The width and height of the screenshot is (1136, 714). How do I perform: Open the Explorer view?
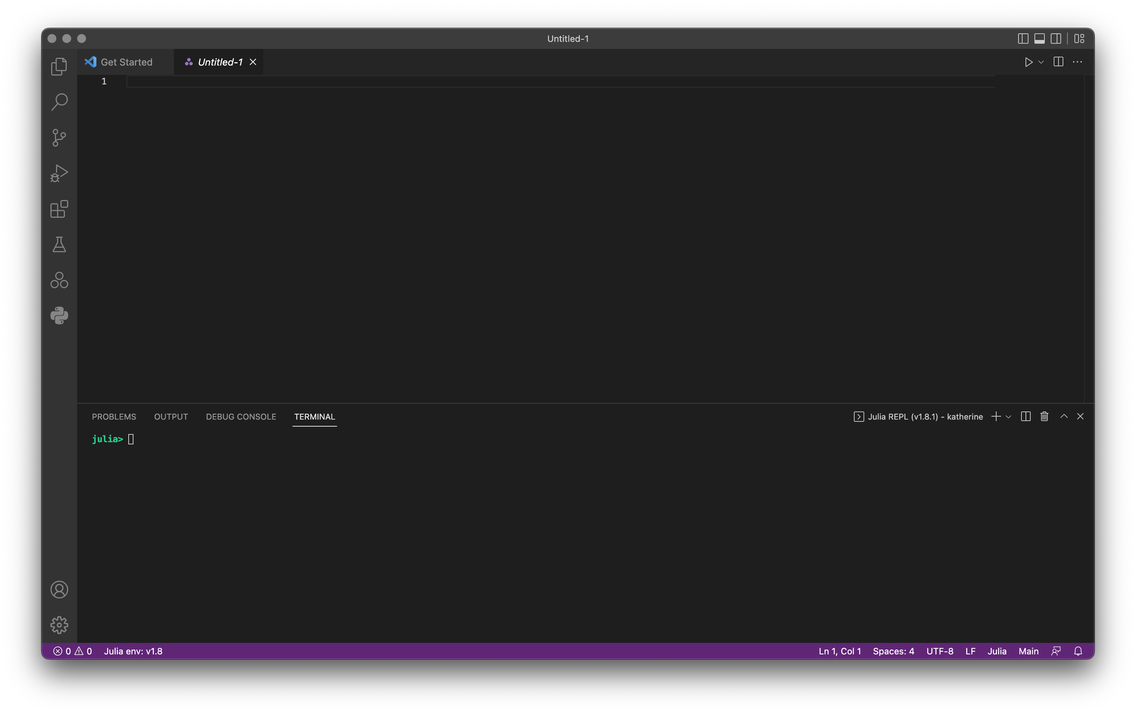[59, 66]
